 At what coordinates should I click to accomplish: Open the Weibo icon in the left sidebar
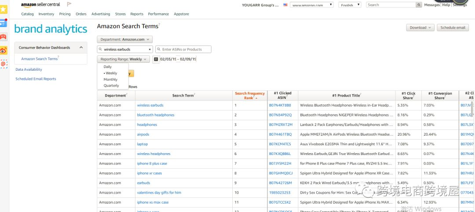tap(4, 50)
